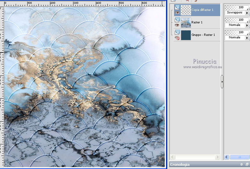Viewport: 250px width, 169px height.
Task: Click Normale blend field for Gruppo - Raster 1
Action: 235,37
